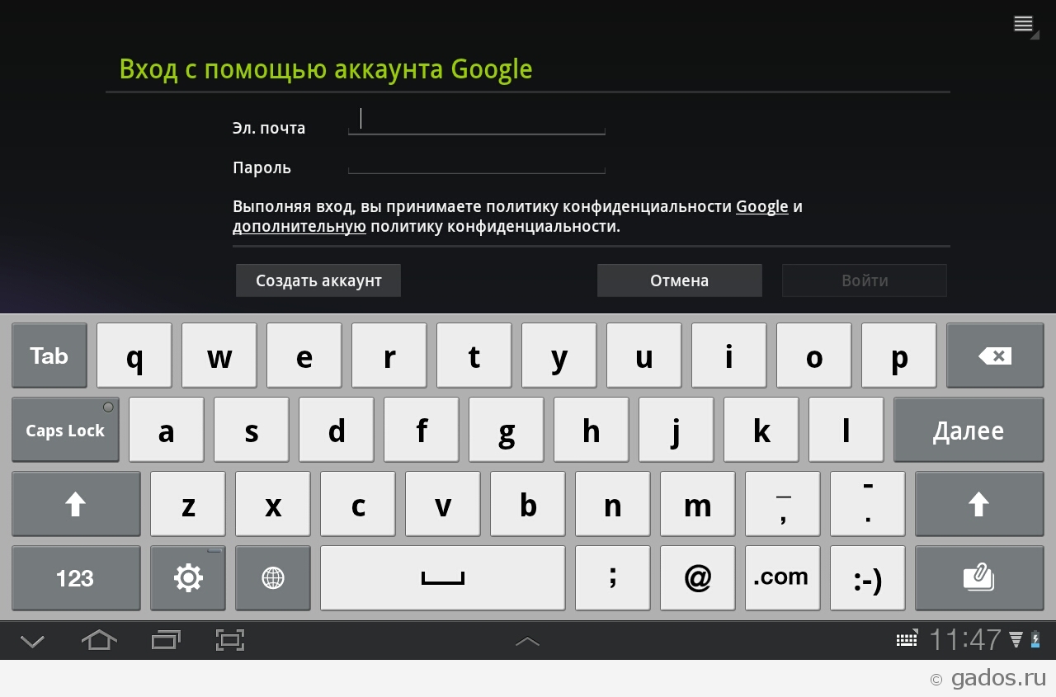Screen dimensions: 1056x697
Task: Tap the backspace delete key
Action: click(995, 356)
